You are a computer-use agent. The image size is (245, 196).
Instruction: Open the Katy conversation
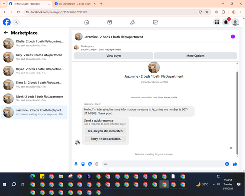(34, 57)
